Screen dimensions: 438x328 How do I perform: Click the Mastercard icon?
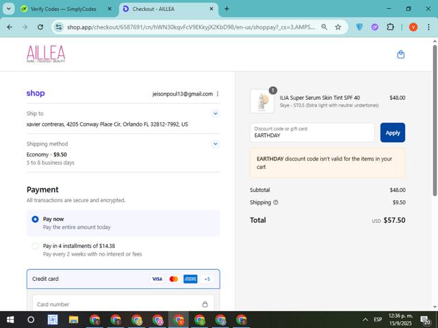click(x=174, y=279)
